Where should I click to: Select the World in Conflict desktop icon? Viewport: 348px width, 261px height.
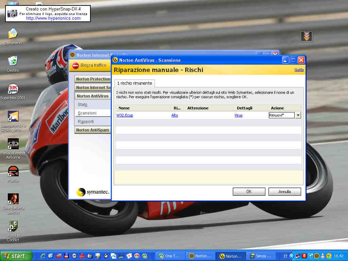click(x=13, y=226)
